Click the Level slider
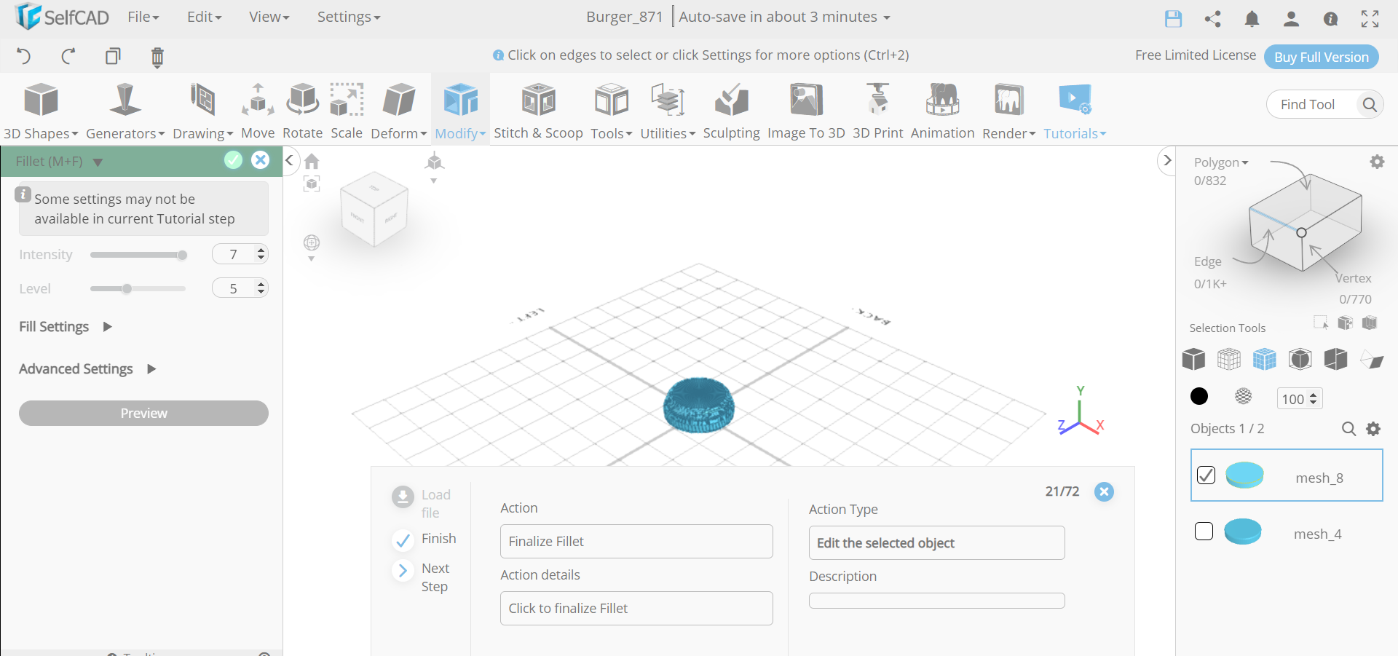 [x=138, y=289]
